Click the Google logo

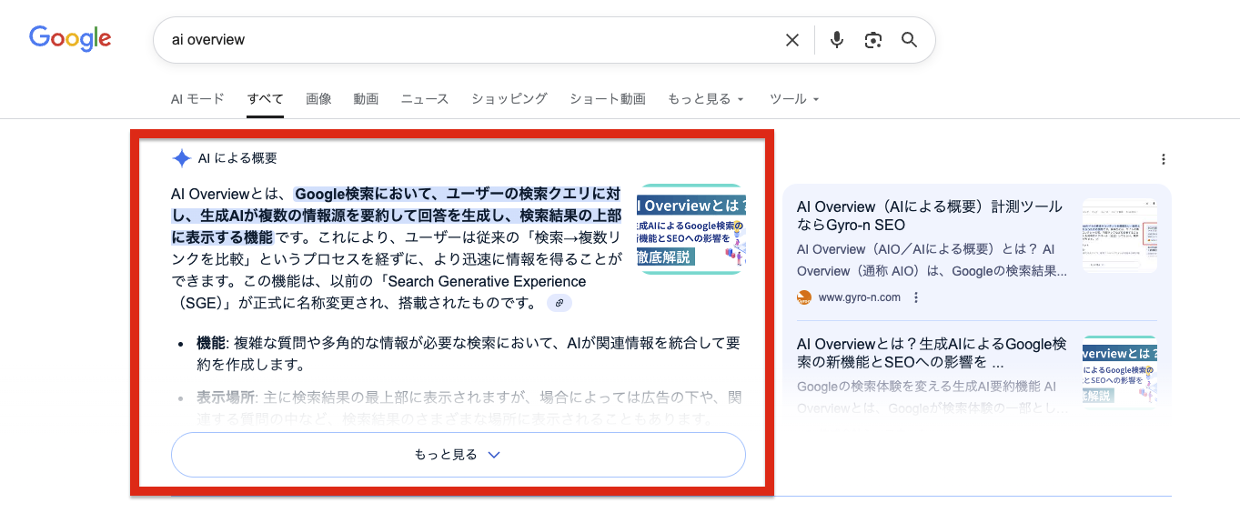click(x=70, y=38)
